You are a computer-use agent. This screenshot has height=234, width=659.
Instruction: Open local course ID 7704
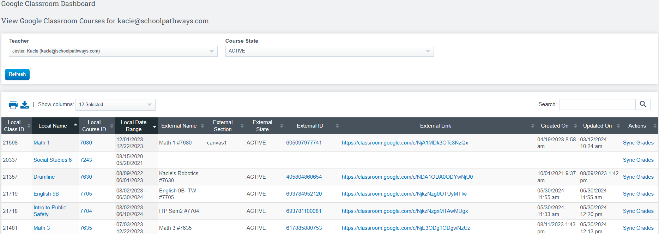(86, 211)
